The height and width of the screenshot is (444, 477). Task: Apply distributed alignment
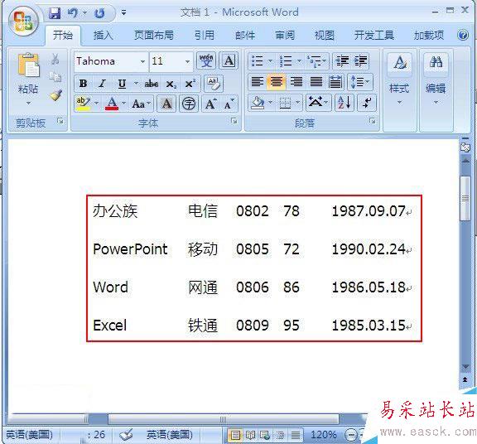tap(335, 82)
